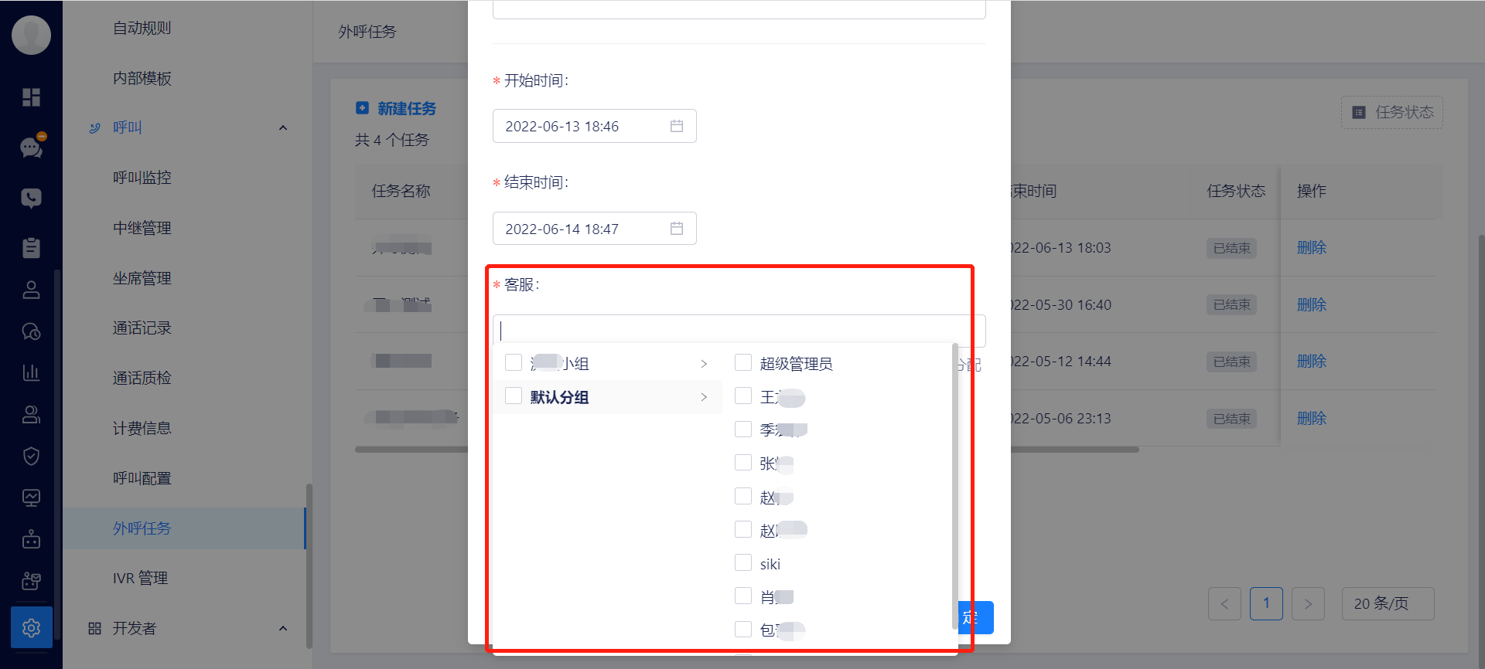
Task: Click the 结束时间 date field
Action: tap(594, 229)
